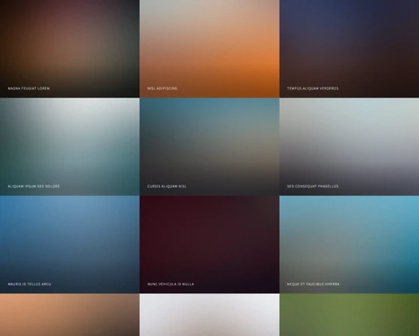View the dark maroon Nunc Vehicula Id Nulla image

coord(209,244)
